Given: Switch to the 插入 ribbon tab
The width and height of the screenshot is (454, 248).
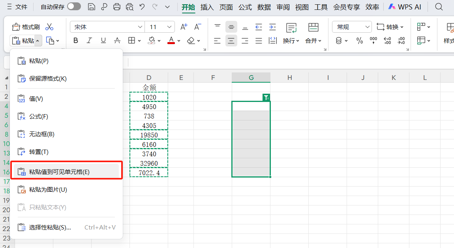Looking at the screenshot, I should [207, 7].
